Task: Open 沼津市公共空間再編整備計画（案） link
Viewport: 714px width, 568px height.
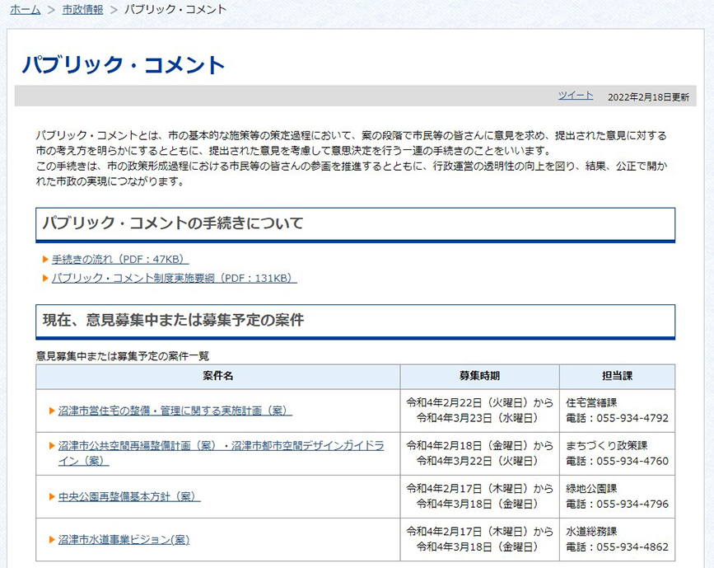Action: [222, 453]
